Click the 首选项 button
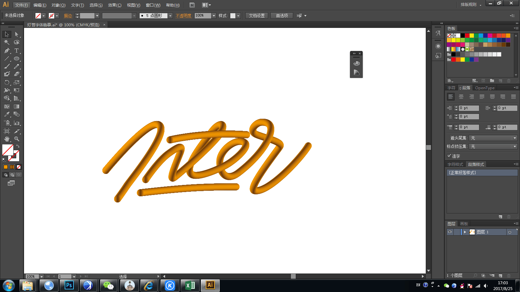Image resolution: width=520 pixels, height=292 pixels. pos(282,16)
